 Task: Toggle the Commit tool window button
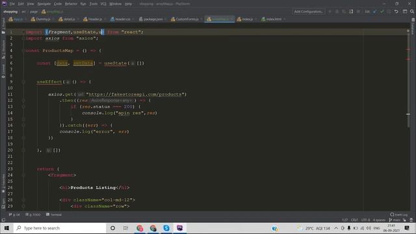[3, 71]
